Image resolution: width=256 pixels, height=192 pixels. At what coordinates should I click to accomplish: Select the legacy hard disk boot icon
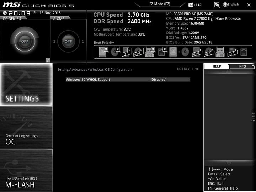pyautogui.click(x=173, y=52)
